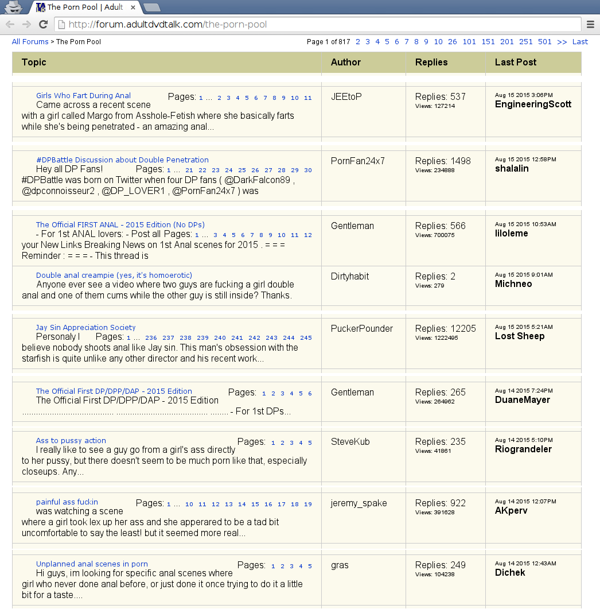Click last poster name DuaneMayer
This screenshot has height=613, width=600.
coord(522,400)
